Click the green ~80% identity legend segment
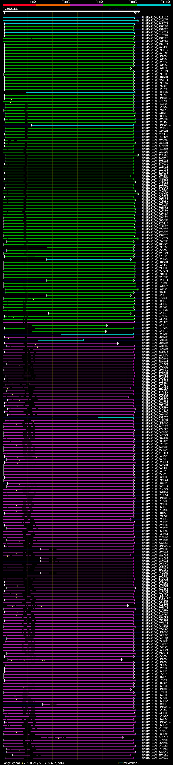 120,5
